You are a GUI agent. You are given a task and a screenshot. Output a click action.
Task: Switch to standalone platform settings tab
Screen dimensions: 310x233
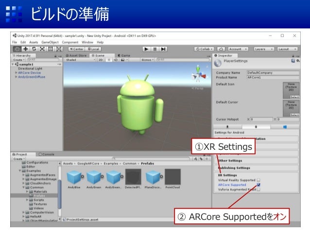point(227,126)
